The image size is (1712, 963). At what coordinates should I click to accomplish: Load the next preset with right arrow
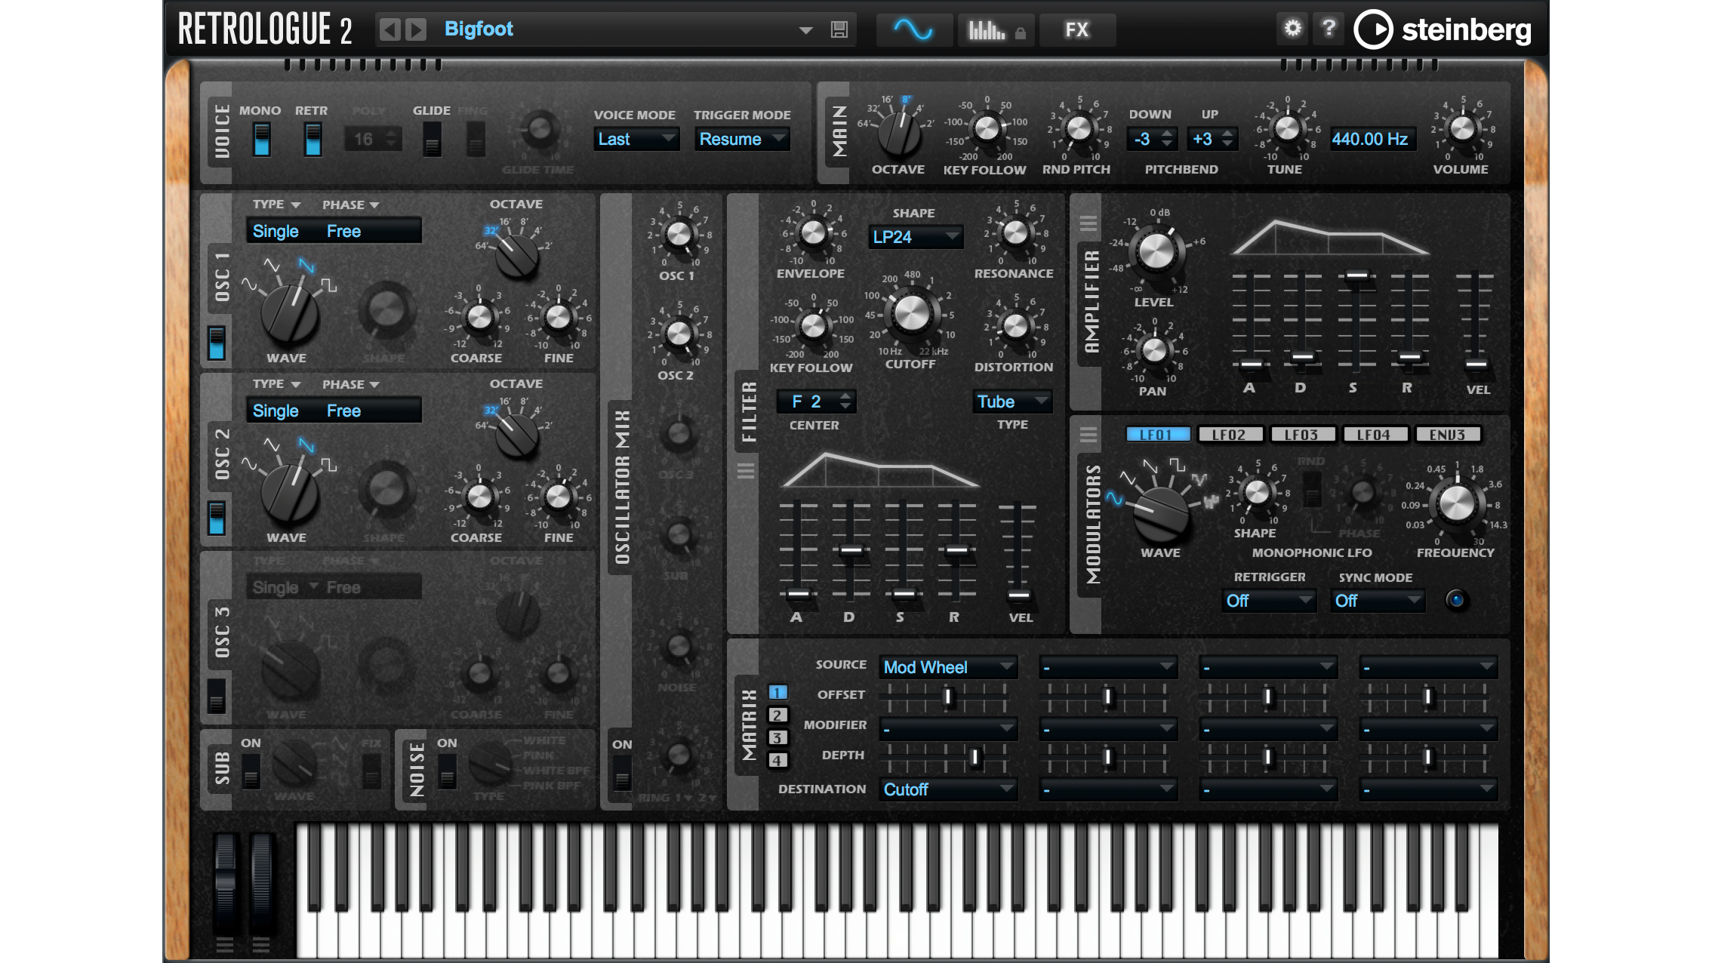tap(415, 29)
